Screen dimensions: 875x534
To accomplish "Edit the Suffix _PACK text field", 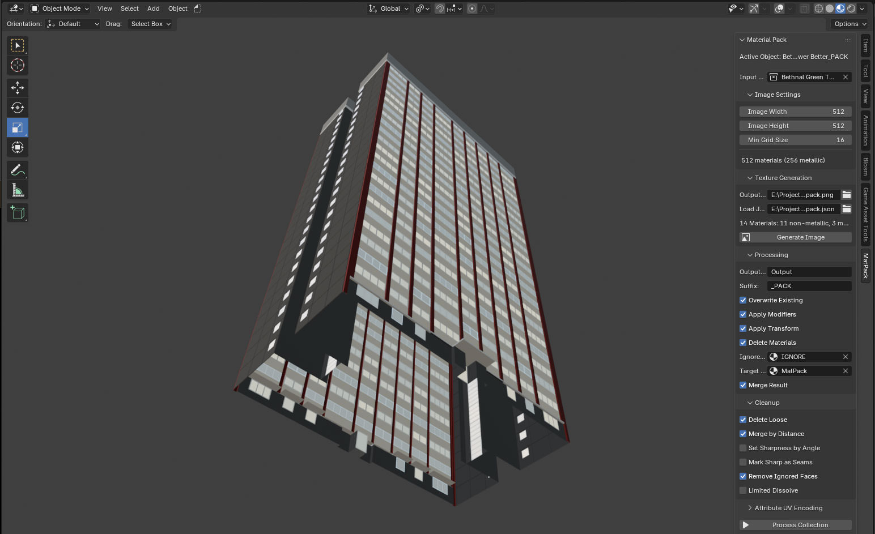I will [809, 286].
